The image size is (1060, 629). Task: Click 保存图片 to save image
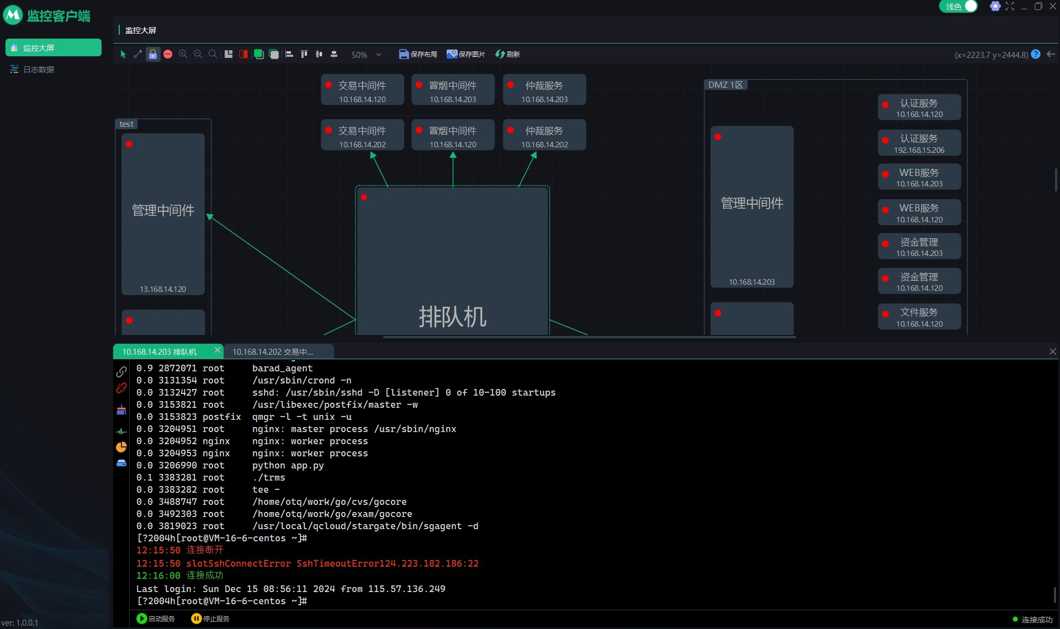[x=466, y=54]
